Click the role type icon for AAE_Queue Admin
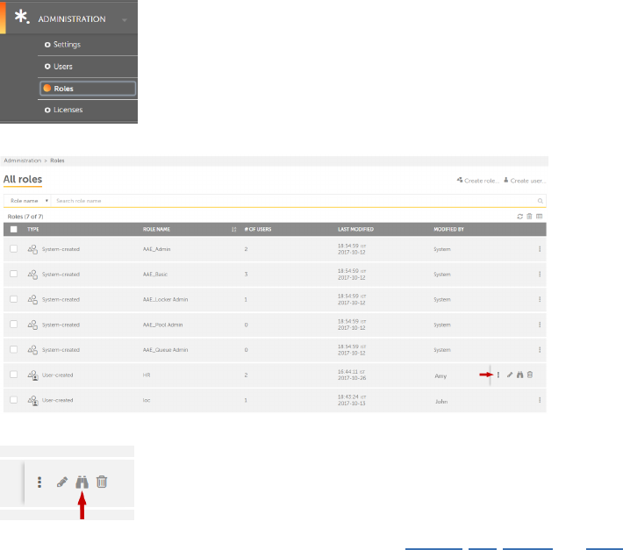The height and width of the screenshot is (550, 623). pyautogui.click(x=32, y=350)
